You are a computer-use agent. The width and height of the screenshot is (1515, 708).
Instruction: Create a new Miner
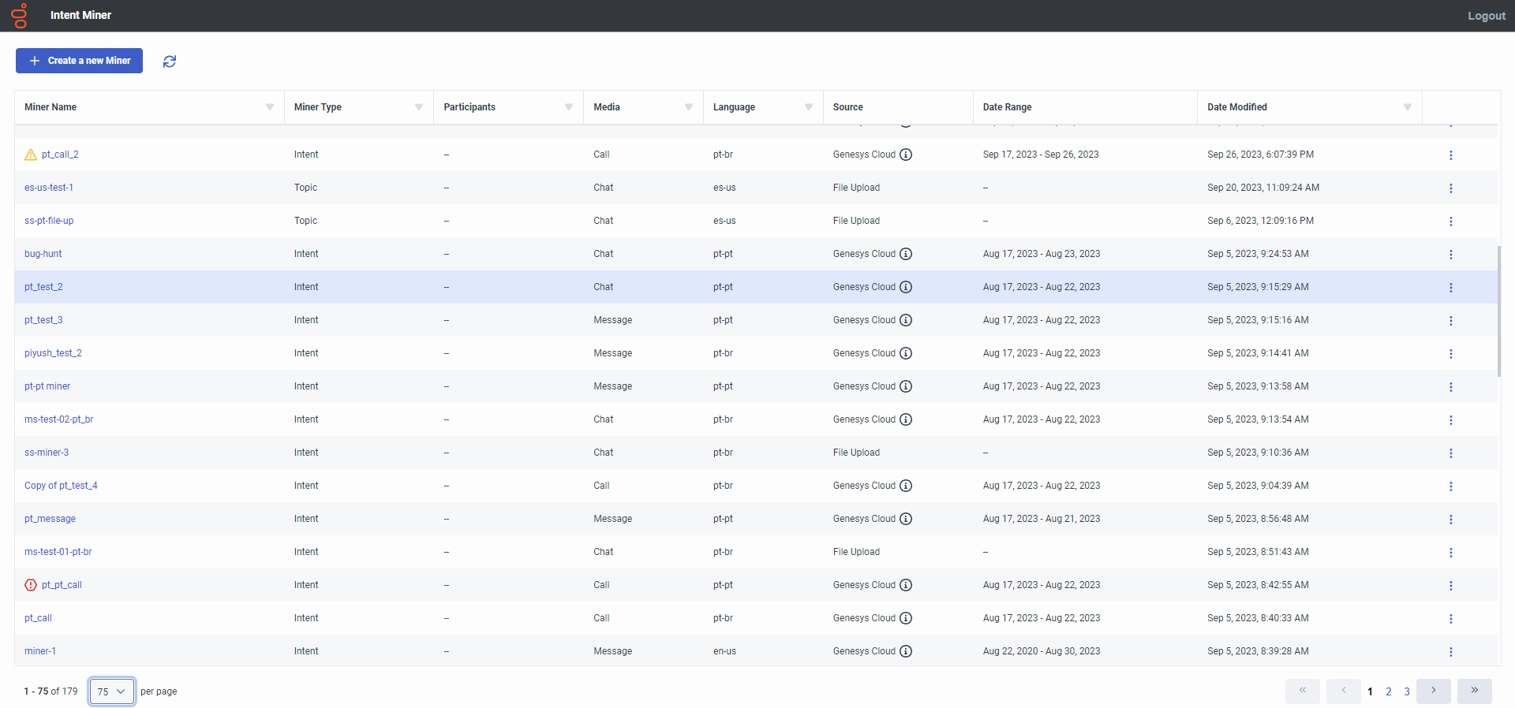tap(79, 61)
